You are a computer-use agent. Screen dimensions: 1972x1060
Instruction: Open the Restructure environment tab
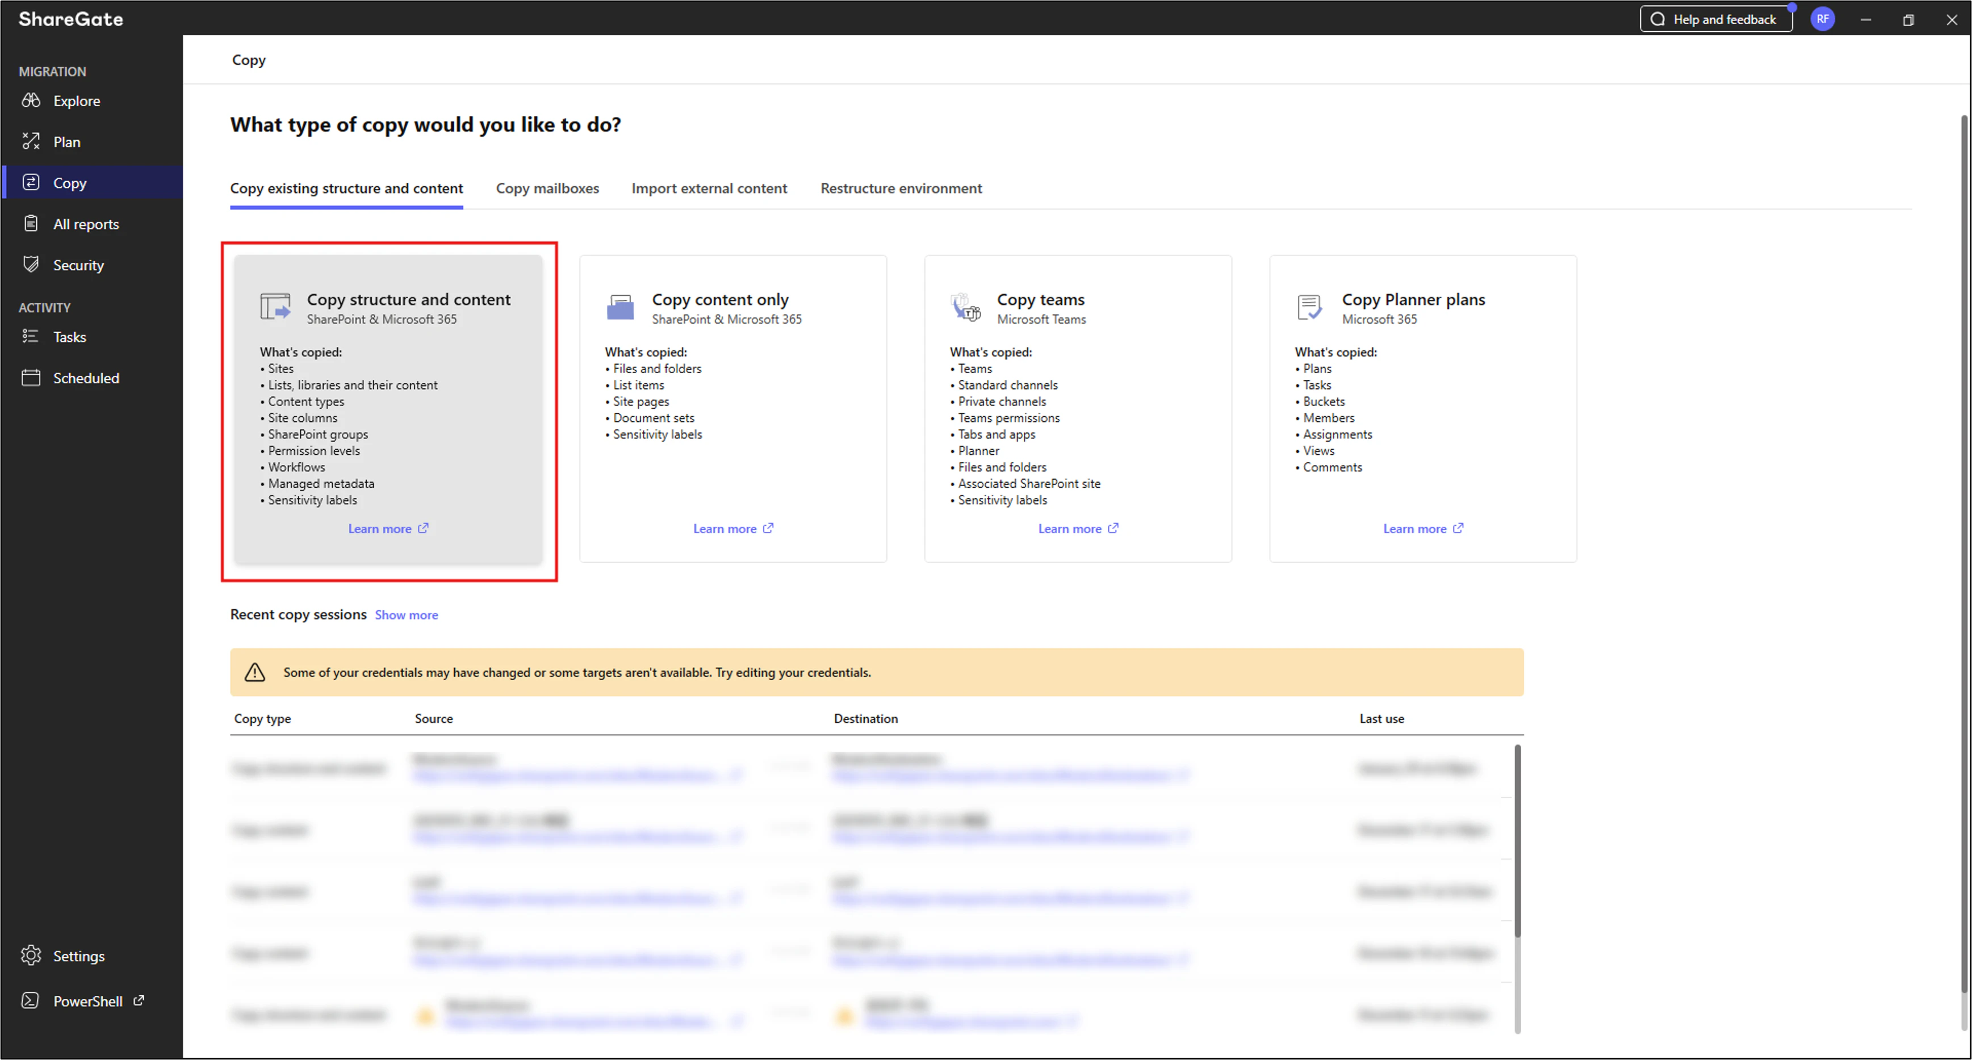pyautogui.click(x=901, y=188)
